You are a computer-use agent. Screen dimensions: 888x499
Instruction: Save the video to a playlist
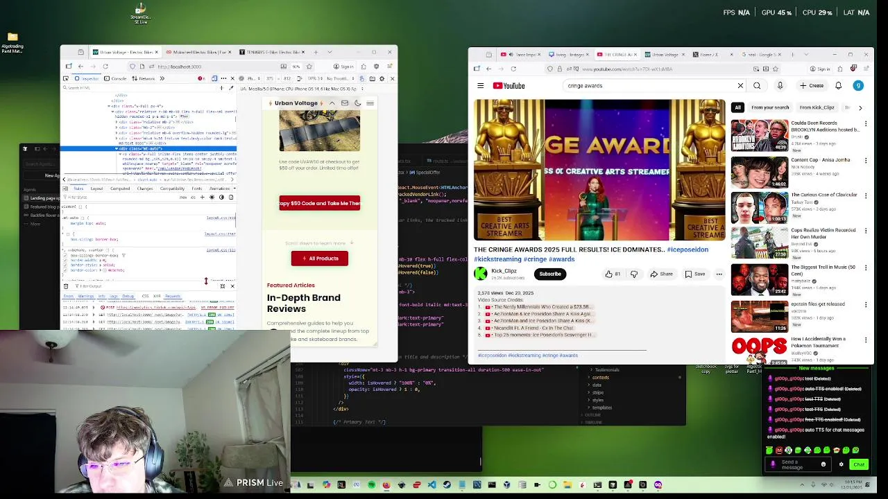(x=695, y=274)
